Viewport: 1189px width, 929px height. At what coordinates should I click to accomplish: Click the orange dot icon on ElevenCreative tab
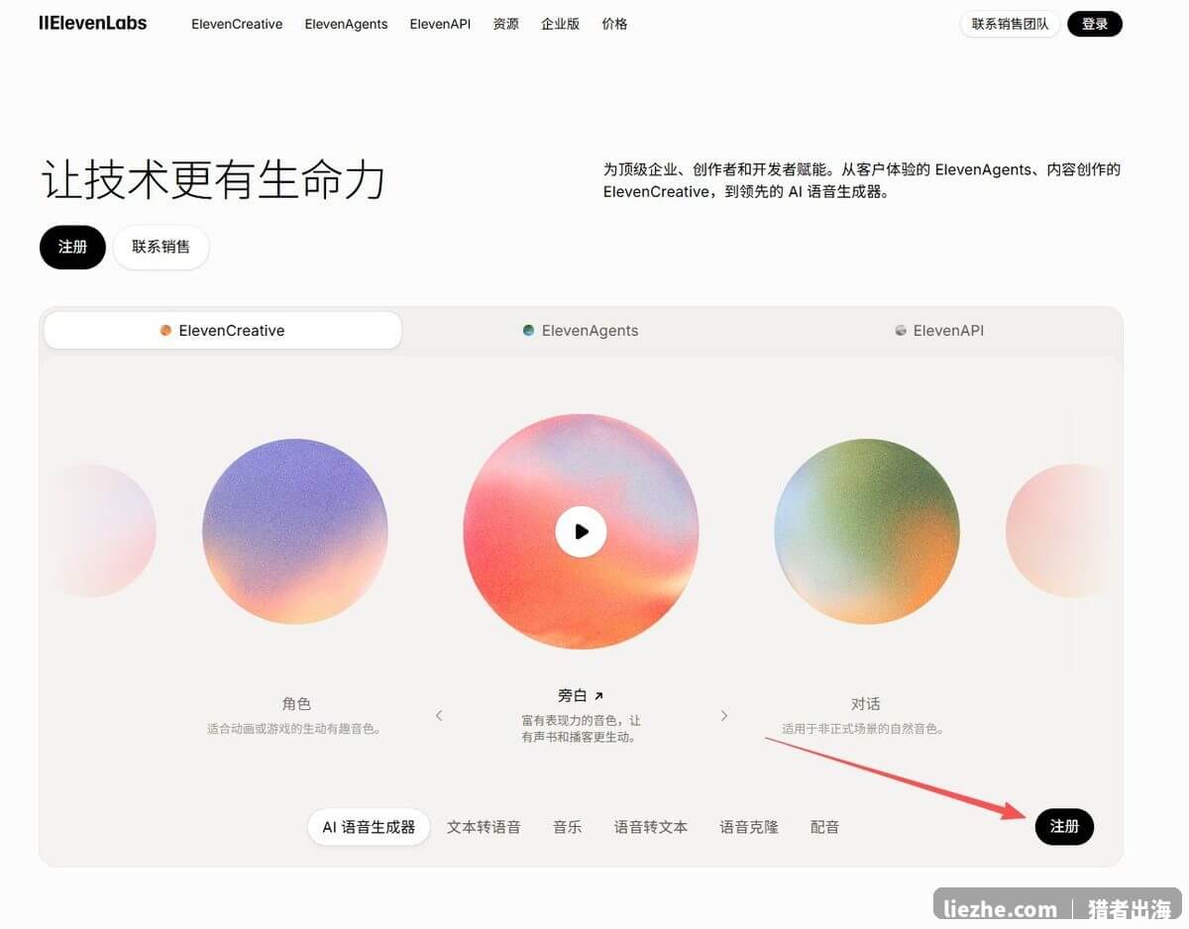point(165,331)
